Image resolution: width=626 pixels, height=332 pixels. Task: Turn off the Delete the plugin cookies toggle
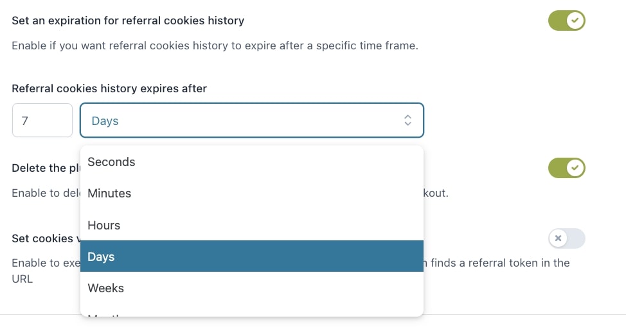click(x=566, y=168)
